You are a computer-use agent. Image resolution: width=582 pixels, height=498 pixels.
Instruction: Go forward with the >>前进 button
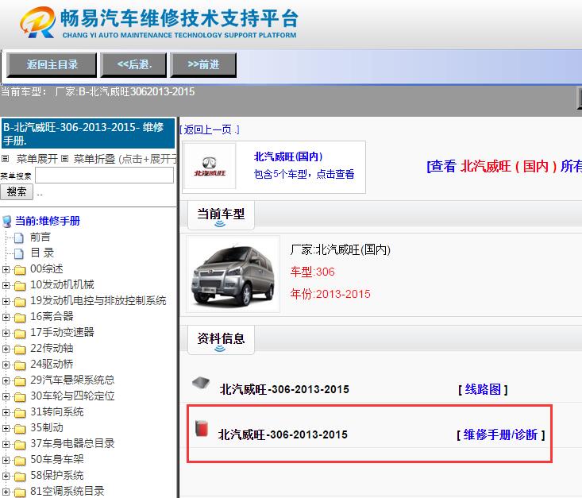pyautogui.click(x=203, y=64)
